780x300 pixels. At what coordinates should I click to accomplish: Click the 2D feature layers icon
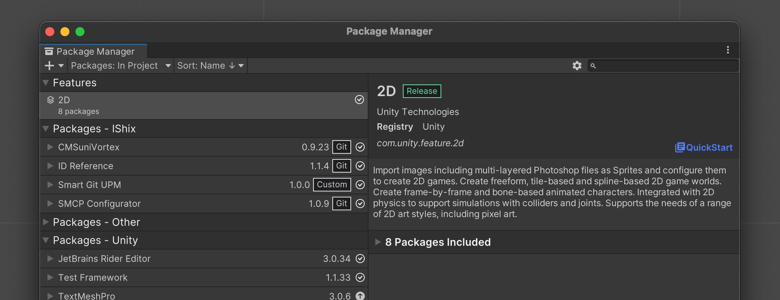click(x=51, y=100)
